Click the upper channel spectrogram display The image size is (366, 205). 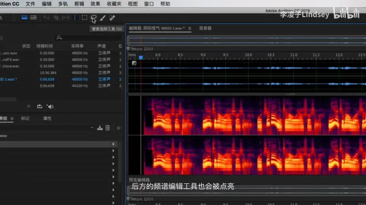pyautogui.click(x=247, y=115)
